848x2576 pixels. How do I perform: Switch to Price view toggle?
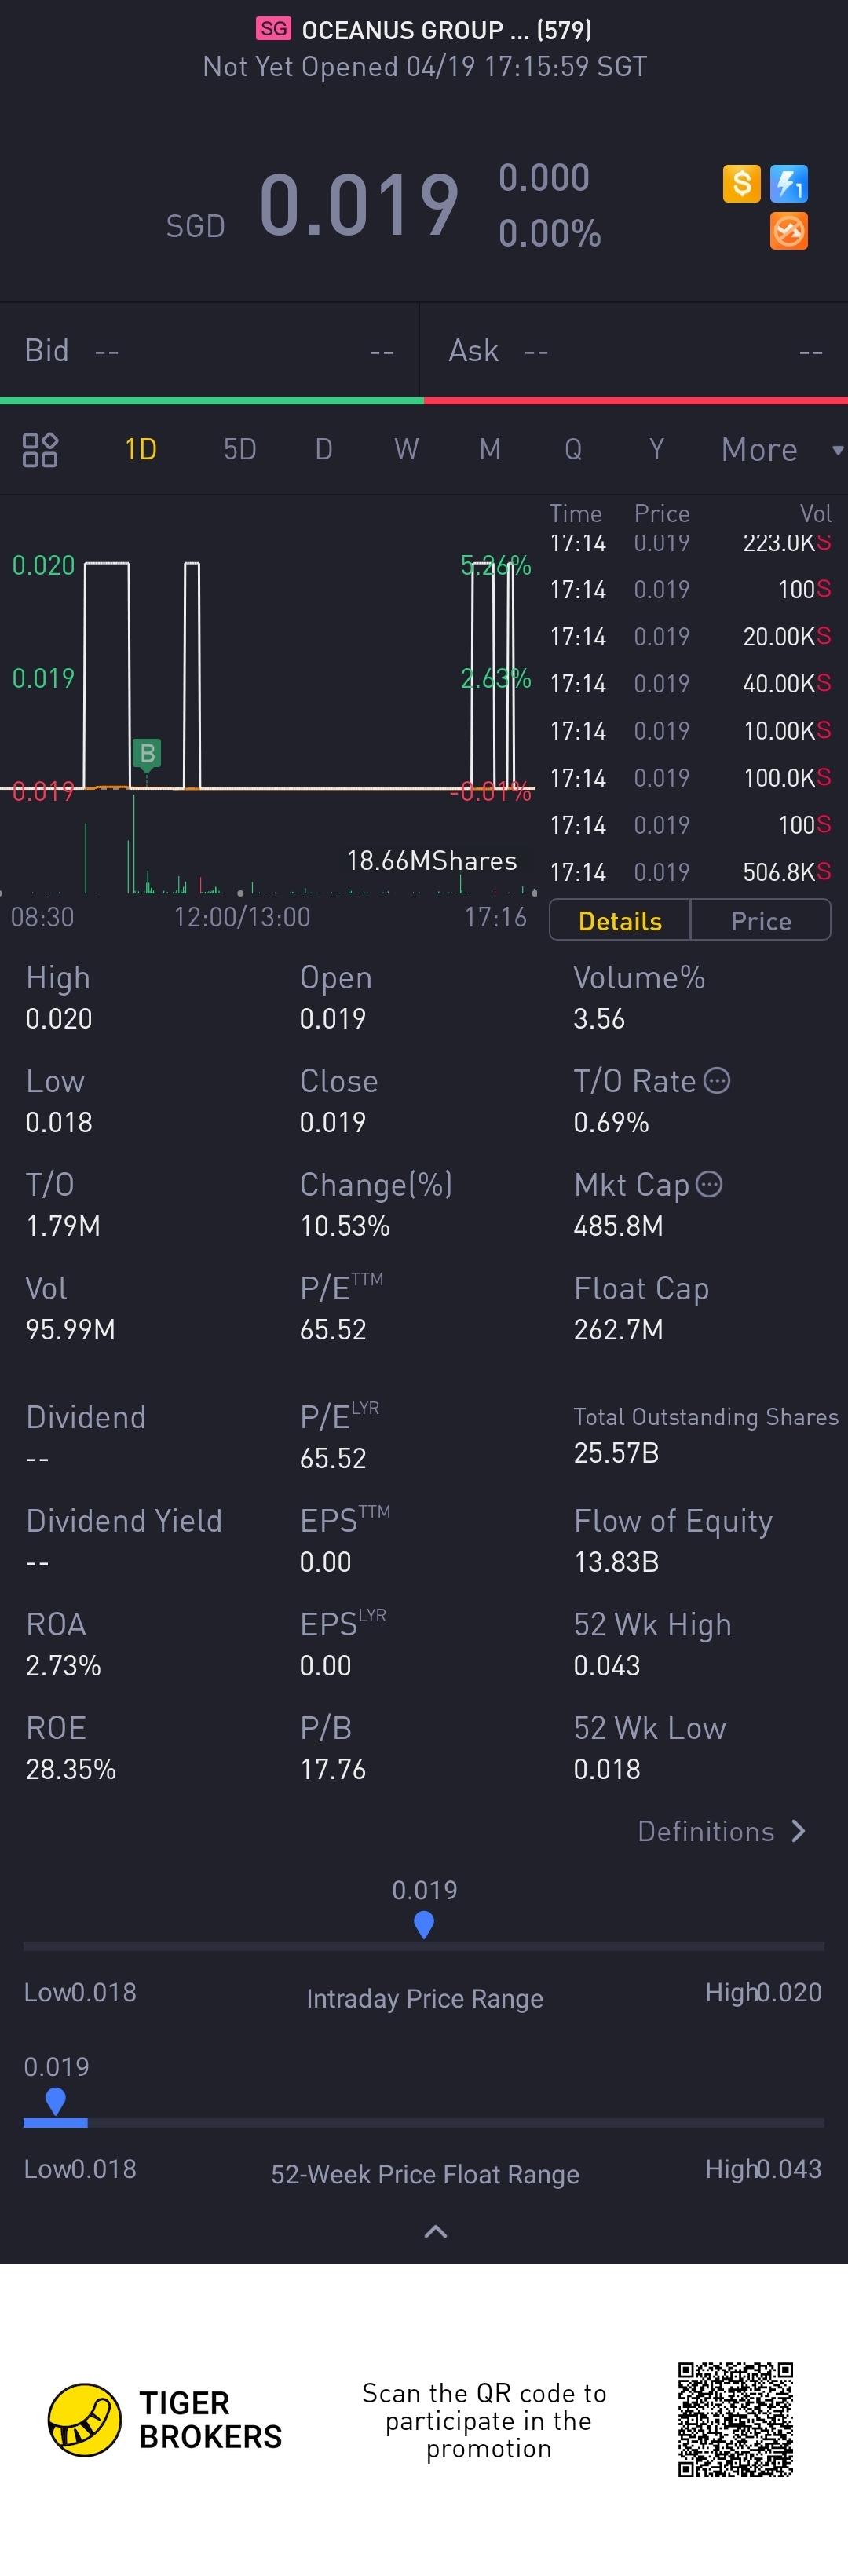761,921
